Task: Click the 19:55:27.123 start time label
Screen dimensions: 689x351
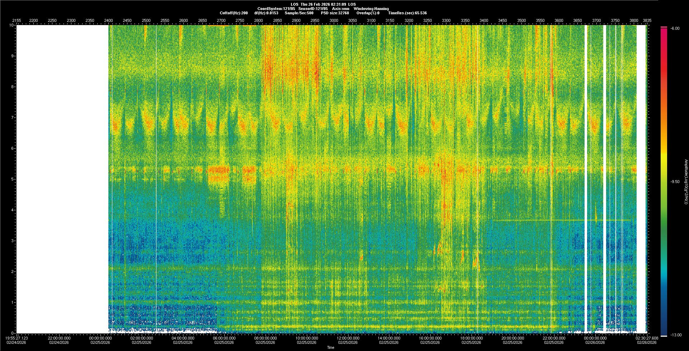Action: point(17,338)
